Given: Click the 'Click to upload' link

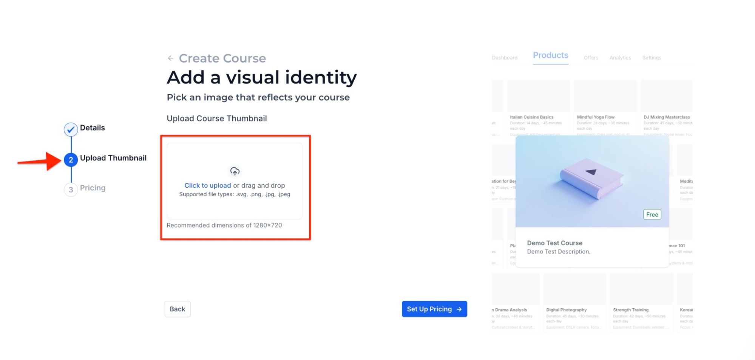Looking at the screenshot, I should pos(207,185).
